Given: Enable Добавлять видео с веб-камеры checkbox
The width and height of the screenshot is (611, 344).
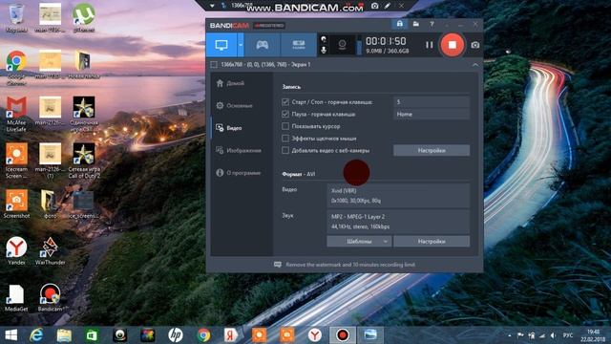Looking at the screenshot, I should (285, 150).
